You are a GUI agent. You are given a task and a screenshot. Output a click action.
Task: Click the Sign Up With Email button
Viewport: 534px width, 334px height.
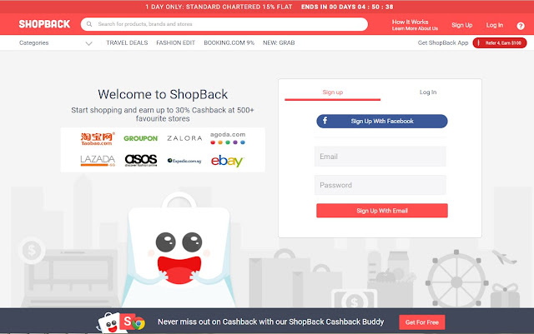click(x=382, y=211)
